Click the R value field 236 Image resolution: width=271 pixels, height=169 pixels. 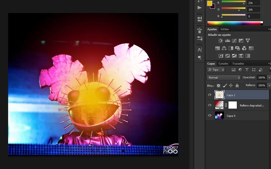tap(254, 3)
